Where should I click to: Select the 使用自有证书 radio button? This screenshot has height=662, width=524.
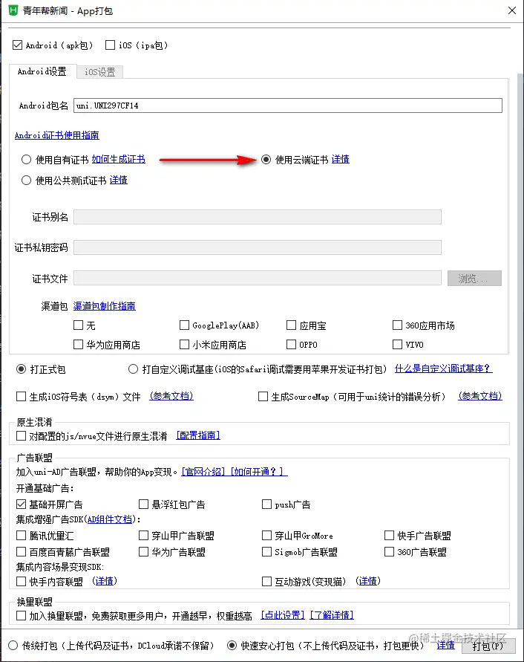[27, 160]
